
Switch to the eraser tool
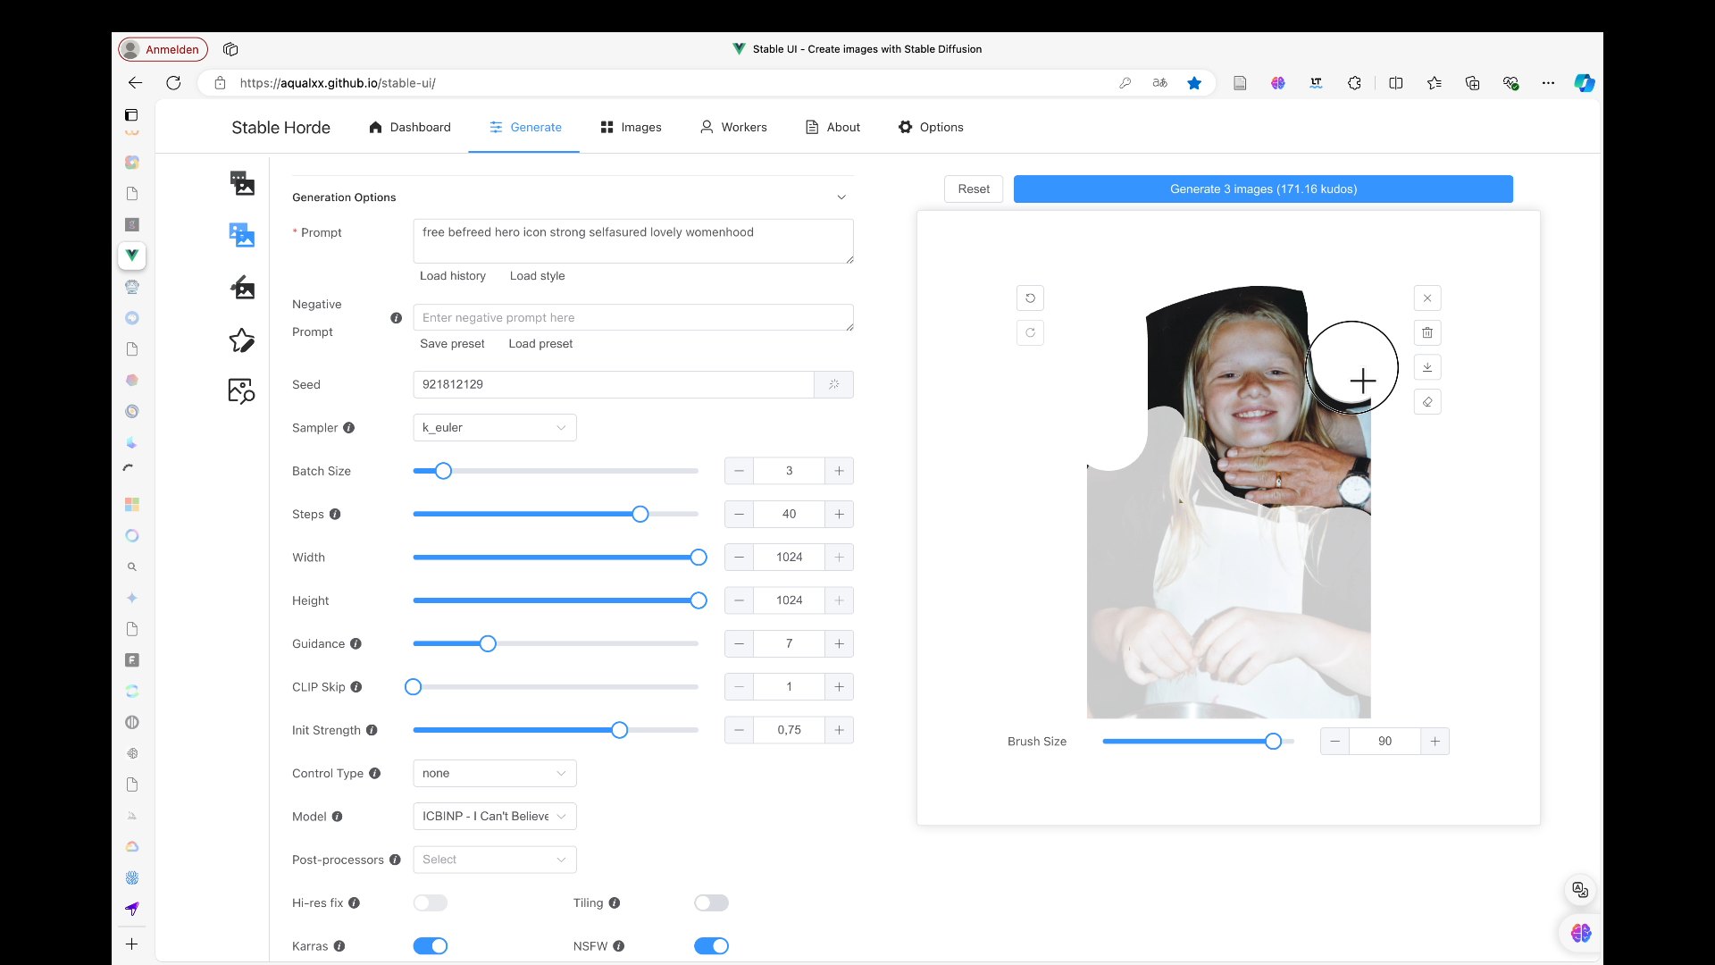coord(1427,402)
